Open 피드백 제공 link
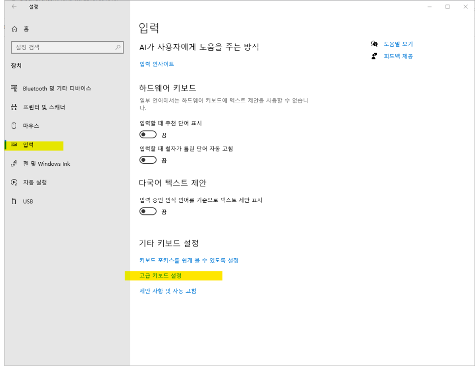Viewport: 475px width, 366px height. click(x=398, y=56)
